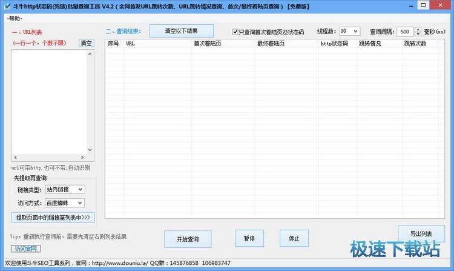Maximize the window
The width and height of the screenshot is (454, 271).
click(423, 5)
